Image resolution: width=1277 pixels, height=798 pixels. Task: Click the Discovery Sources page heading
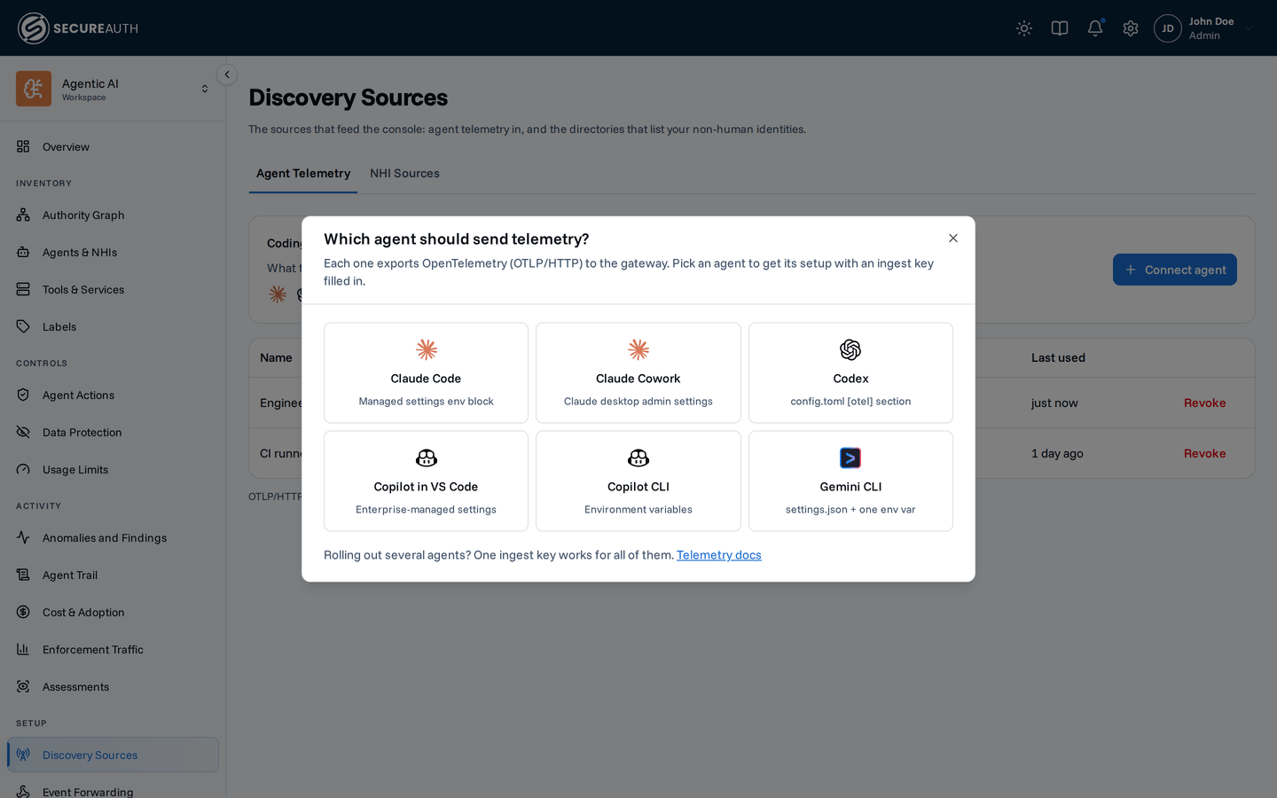coord(348,98)
